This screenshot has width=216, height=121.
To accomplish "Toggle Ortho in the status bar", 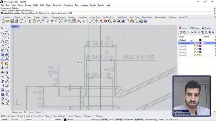I will pos(104,120).
